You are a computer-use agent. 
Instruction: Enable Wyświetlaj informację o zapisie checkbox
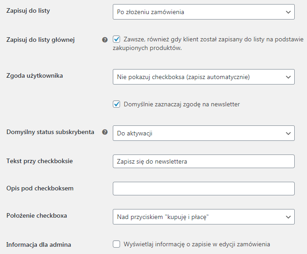pyautogui.click(x=116, y=244)
